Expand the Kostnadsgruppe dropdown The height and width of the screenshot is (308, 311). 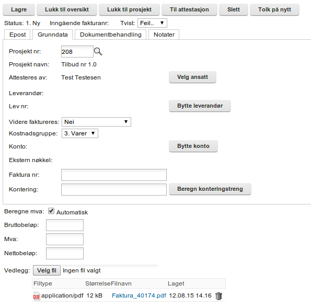coord(80,133)
